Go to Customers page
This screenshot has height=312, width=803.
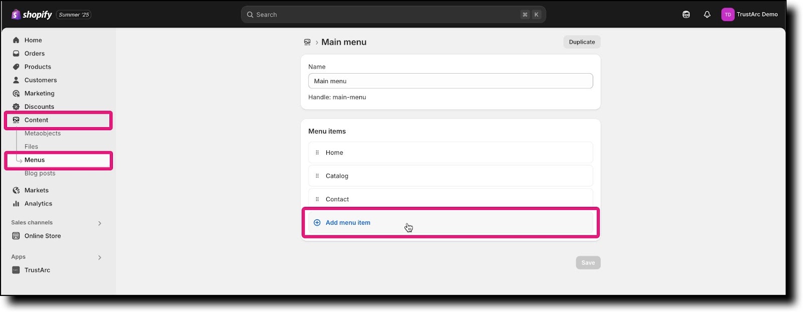[41, 80]
